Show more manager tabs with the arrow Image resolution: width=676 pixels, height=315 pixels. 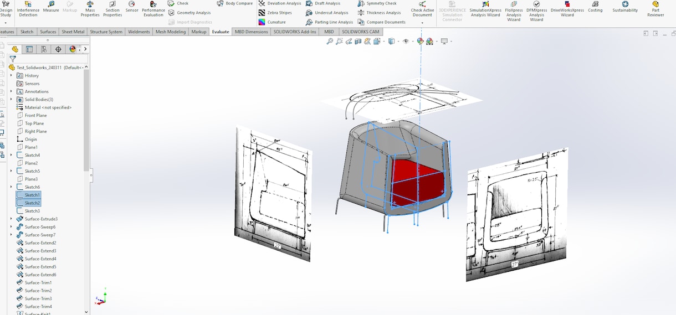tap(85, 49)
